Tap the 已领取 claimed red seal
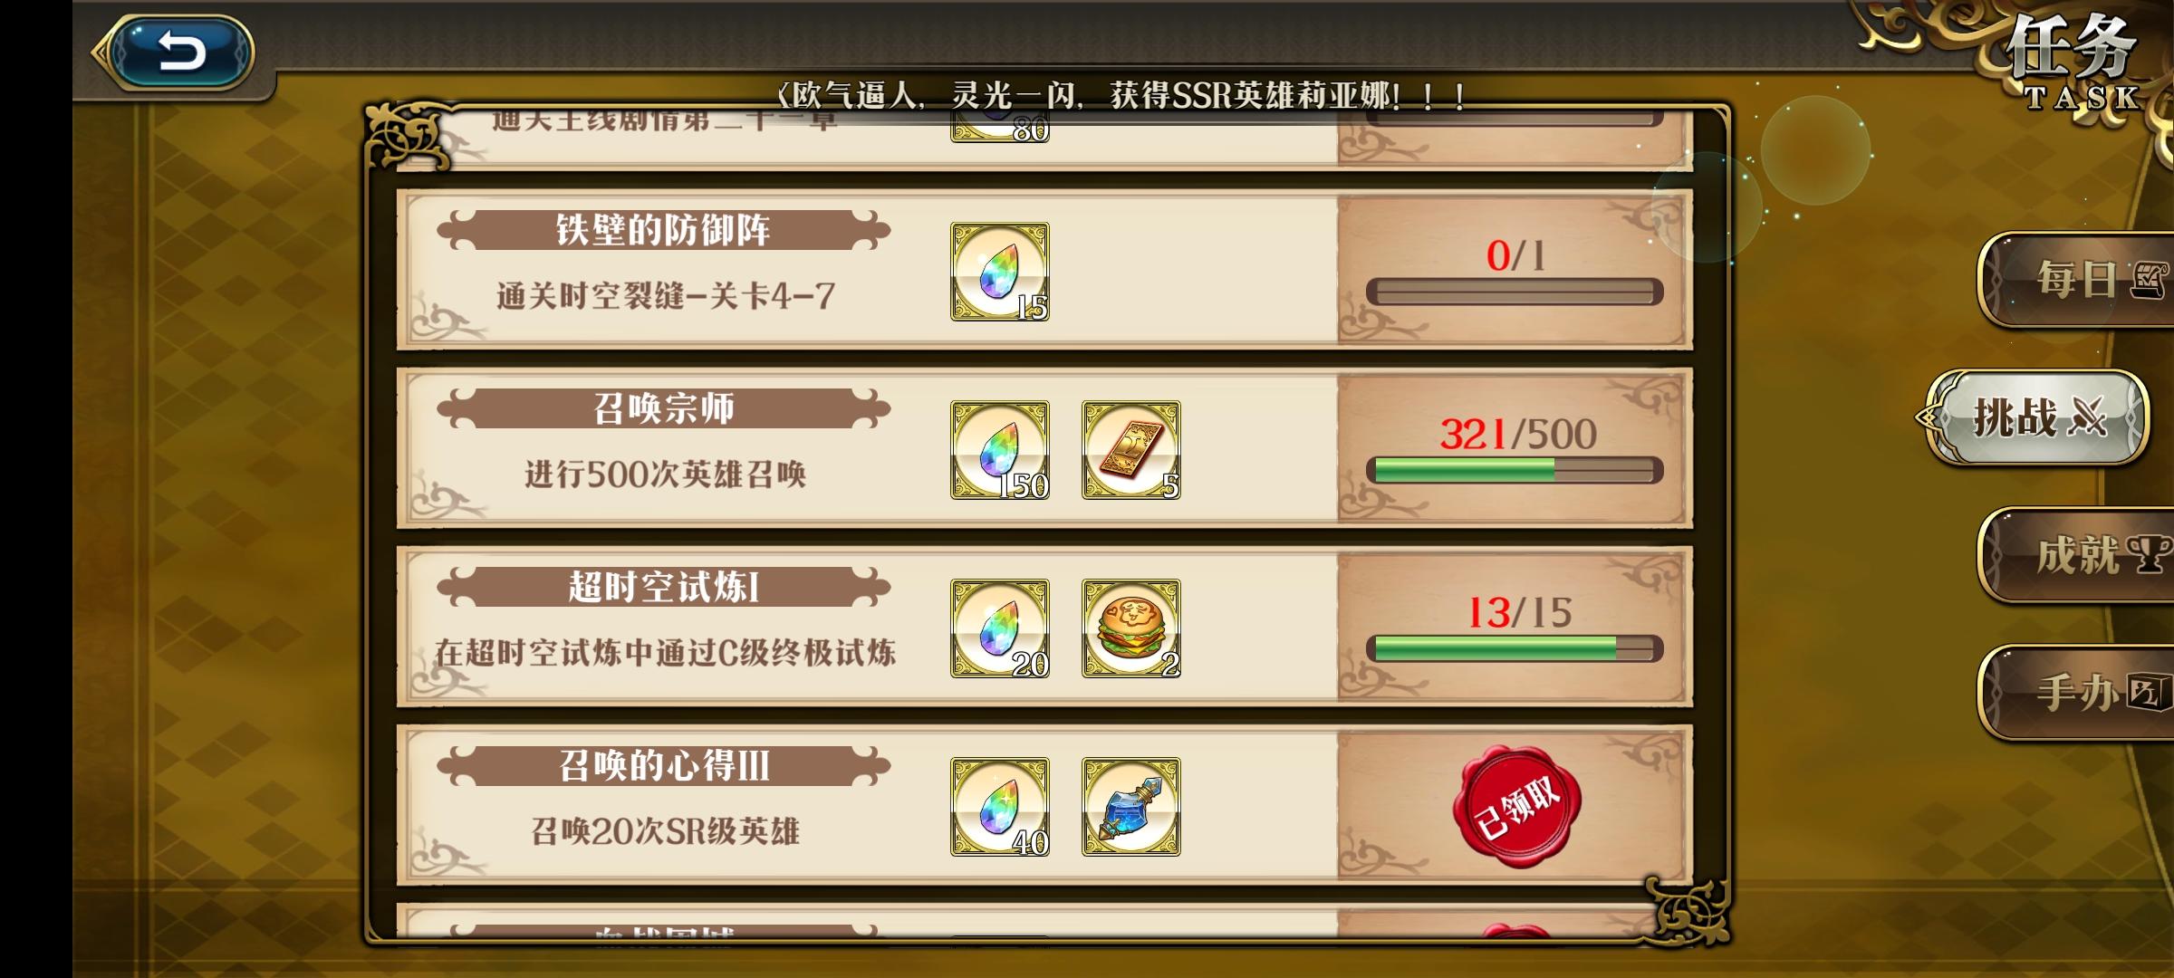The height and width of the screenshot is (978, 2174). (x=1517, y=806)
